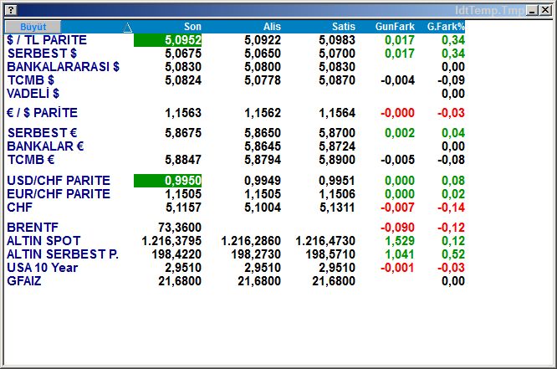Click the green highlighted 0,9950 cell
Viewport: 557px width, 369px height.
pos(167,181)
